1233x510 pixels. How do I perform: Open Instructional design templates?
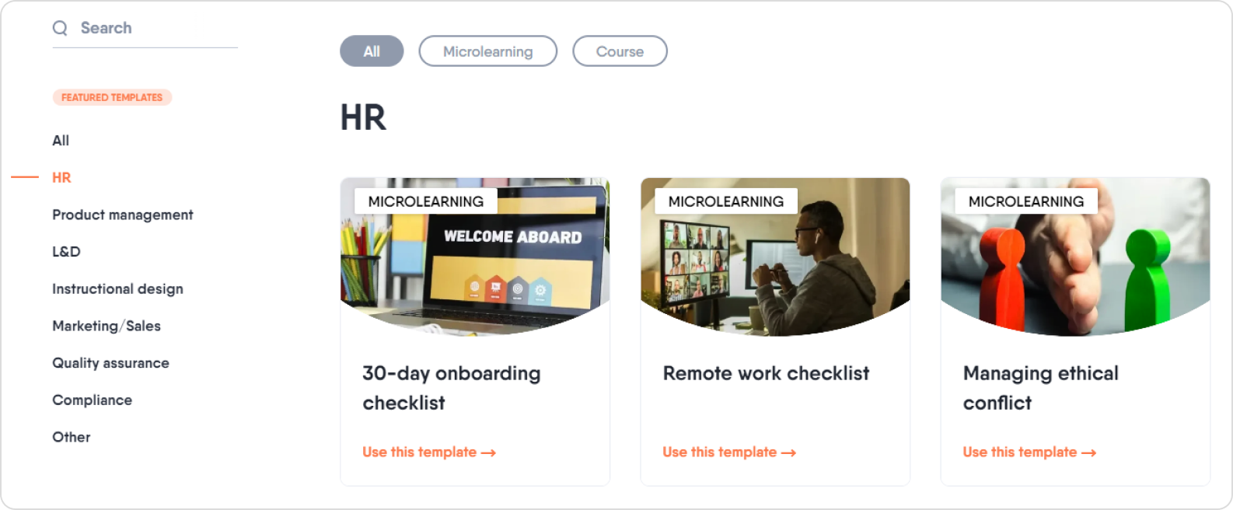click(117, 289)
